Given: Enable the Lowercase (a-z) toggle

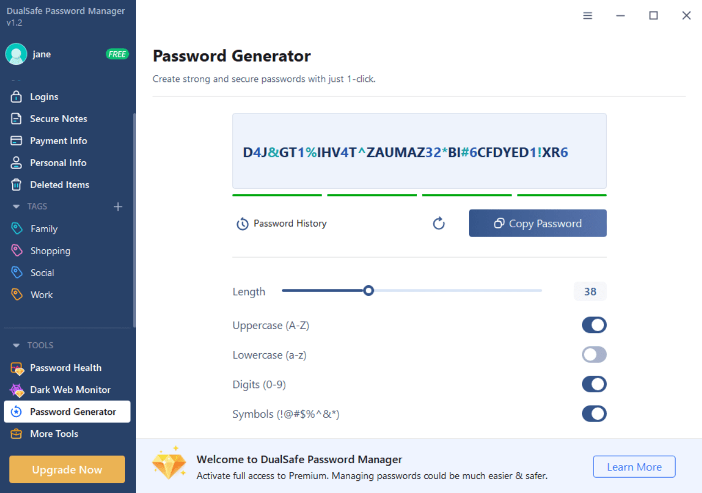Looking at the screenshot, I should click(594, 355).
